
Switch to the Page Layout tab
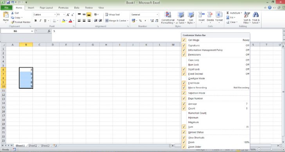point(46,7)
